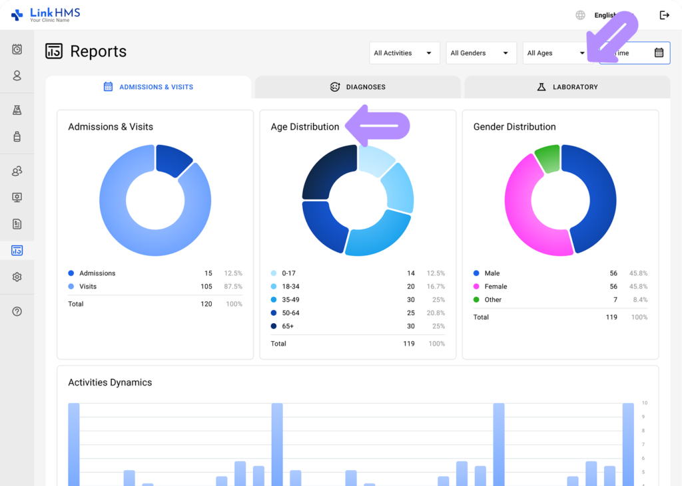
Task: Click the calendar icon in the date picker
Action: tap(659, 53)
